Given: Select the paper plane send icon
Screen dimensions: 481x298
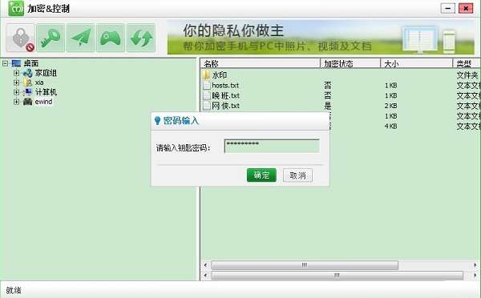Looking at the screenshot, I should click(81, 38).
